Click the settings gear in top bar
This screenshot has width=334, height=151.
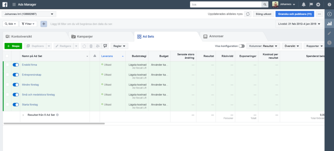[x=318, y=5]
